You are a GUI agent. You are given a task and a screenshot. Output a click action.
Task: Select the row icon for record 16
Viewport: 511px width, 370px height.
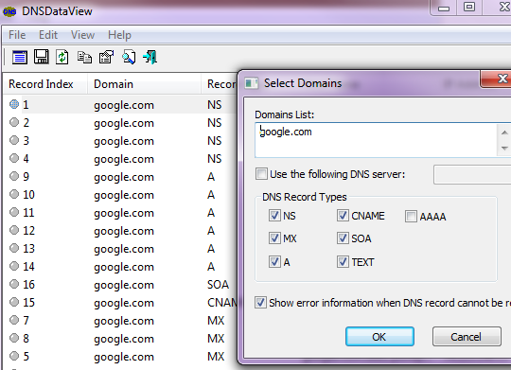[14, 284]
